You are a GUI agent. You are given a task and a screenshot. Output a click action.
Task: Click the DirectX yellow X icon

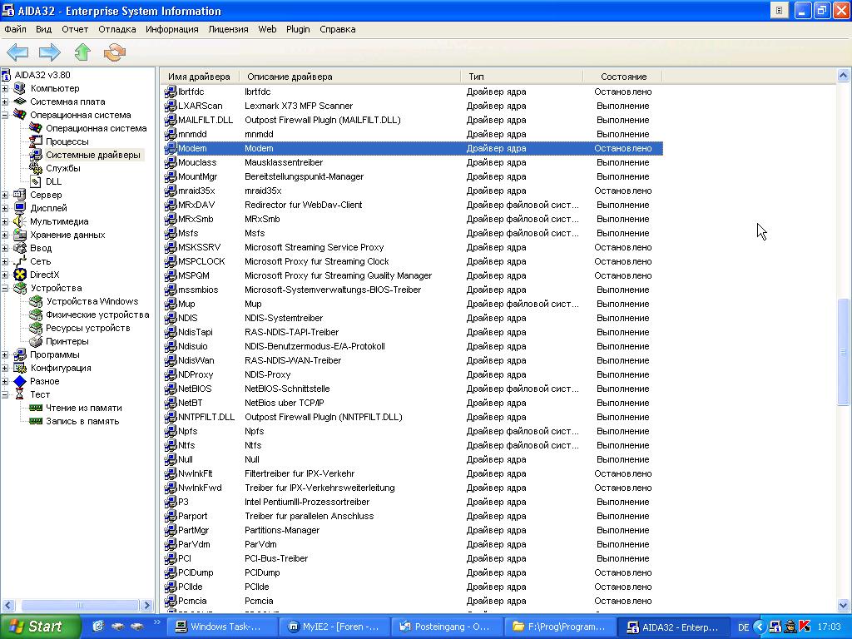coord(20,275)
